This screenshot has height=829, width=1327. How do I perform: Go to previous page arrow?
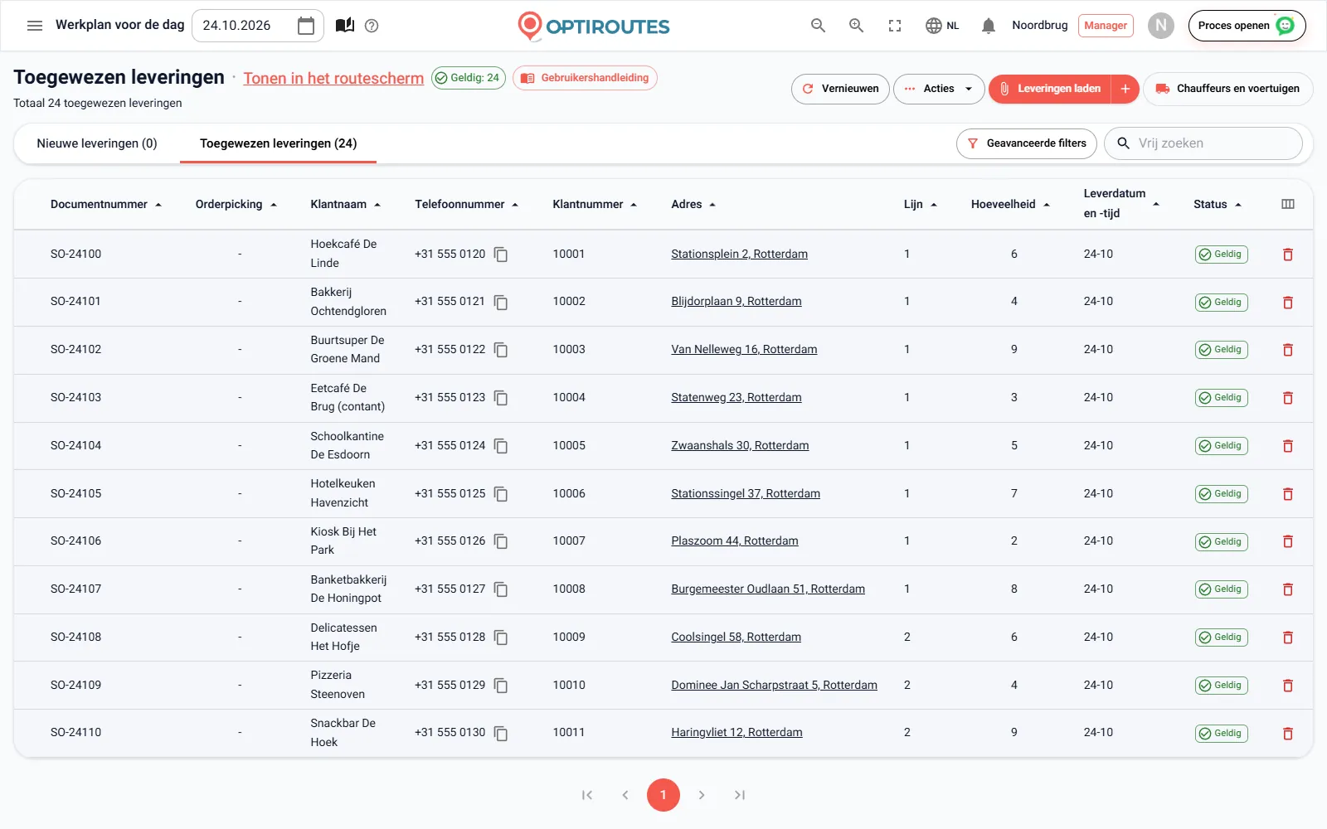625,795
